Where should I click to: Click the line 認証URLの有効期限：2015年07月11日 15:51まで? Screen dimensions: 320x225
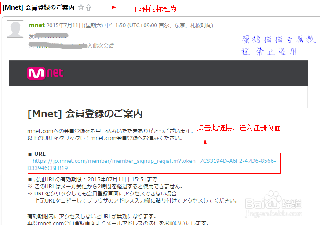click(x=92, y=180)
